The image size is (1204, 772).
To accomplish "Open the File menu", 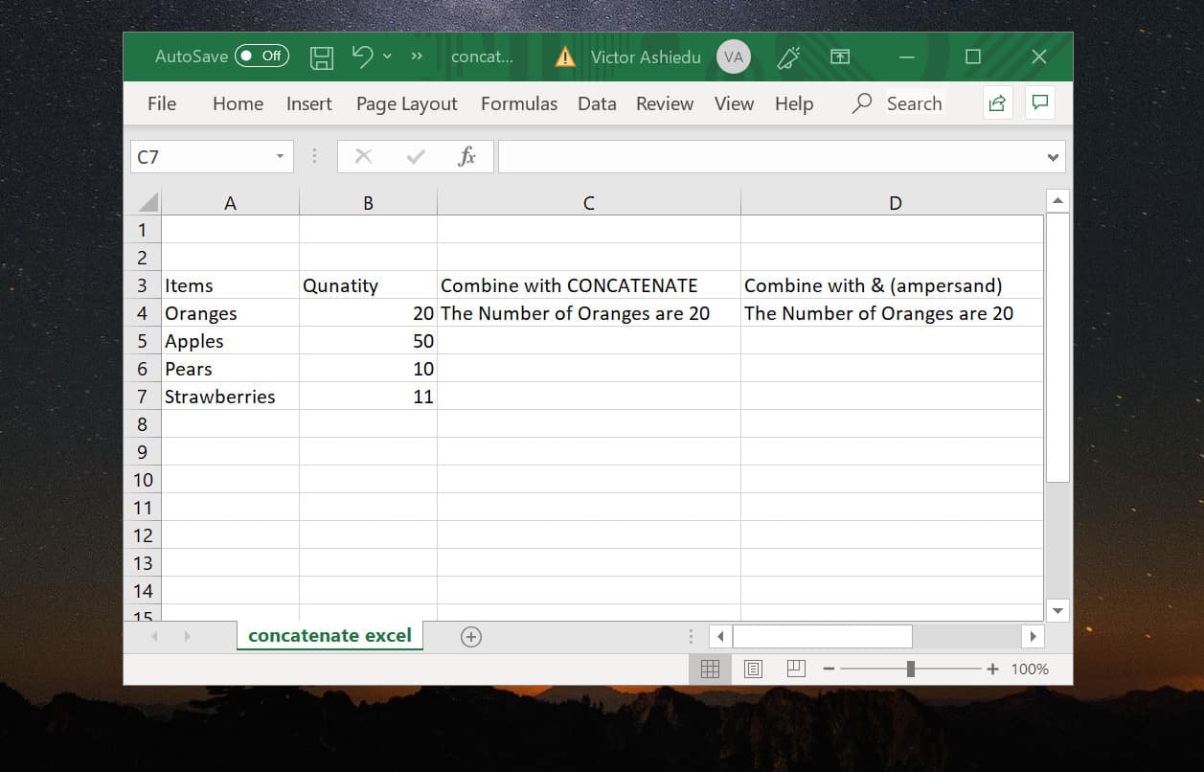I will (x=161, y=103).
